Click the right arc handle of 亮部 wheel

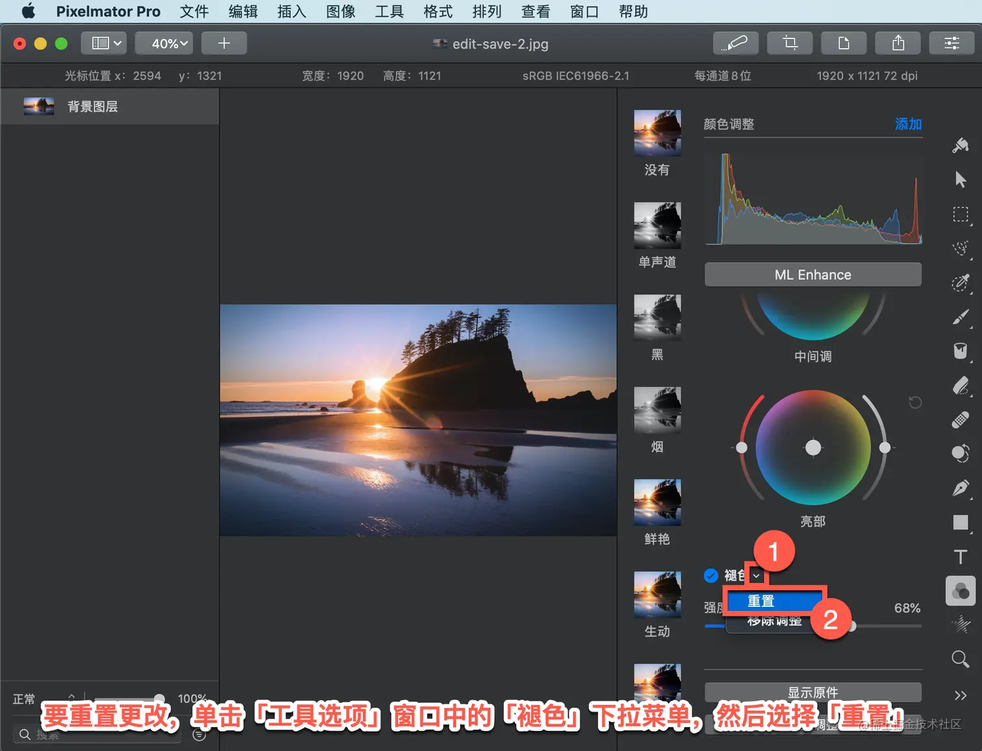point(885,447)
